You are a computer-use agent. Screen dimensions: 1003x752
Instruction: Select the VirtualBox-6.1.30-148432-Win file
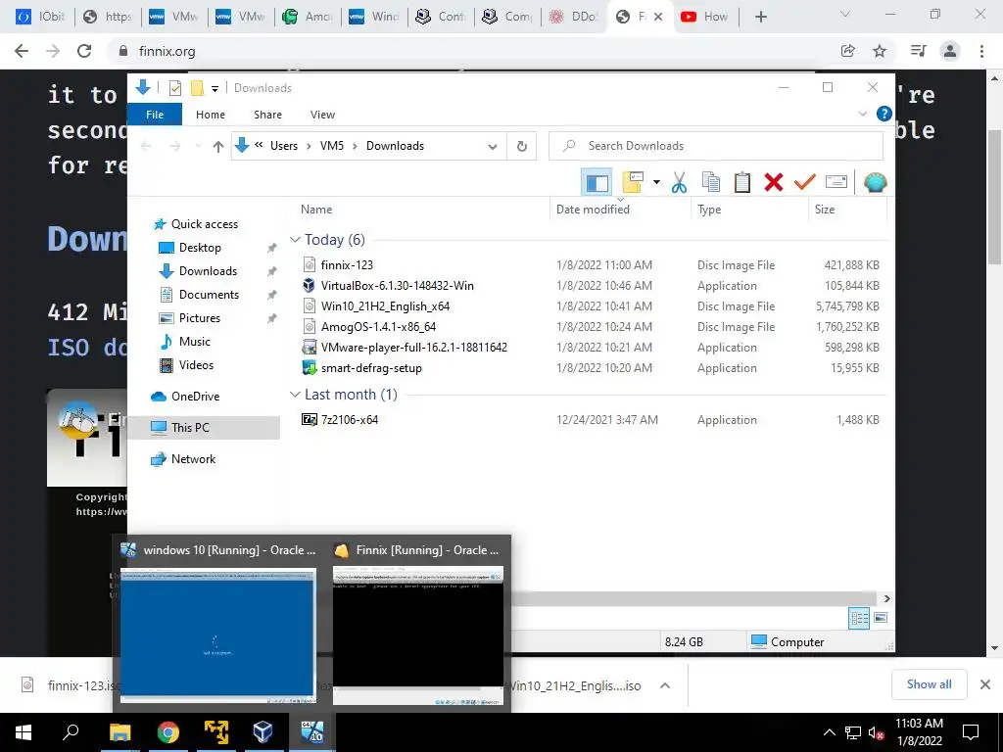pyautogui.click(x=398, y=285)
